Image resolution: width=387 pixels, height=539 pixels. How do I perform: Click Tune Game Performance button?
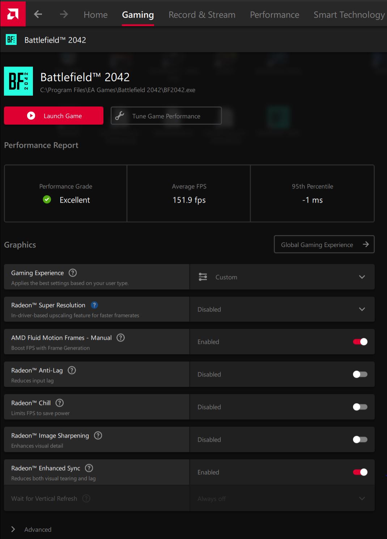[x=166, y=116]
